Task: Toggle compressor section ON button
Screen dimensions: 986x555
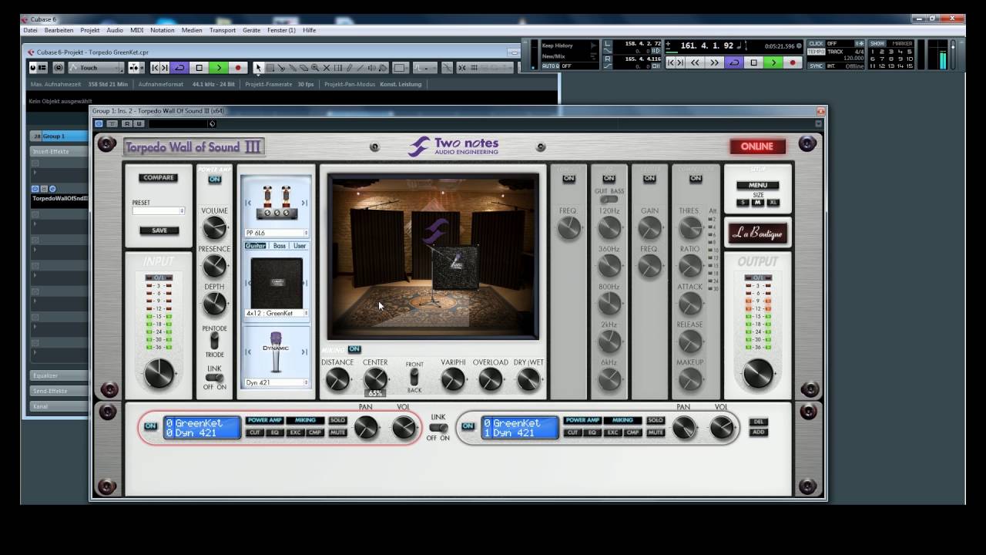Action: 696,179
